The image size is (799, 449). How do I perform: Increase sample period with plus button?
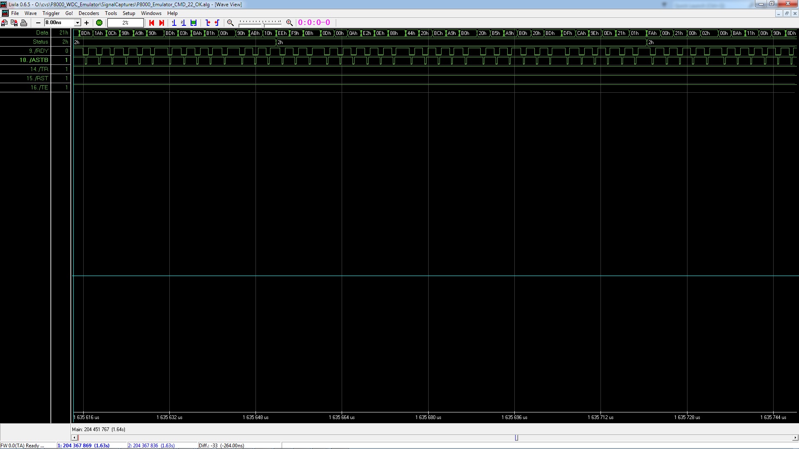(87, 23)
